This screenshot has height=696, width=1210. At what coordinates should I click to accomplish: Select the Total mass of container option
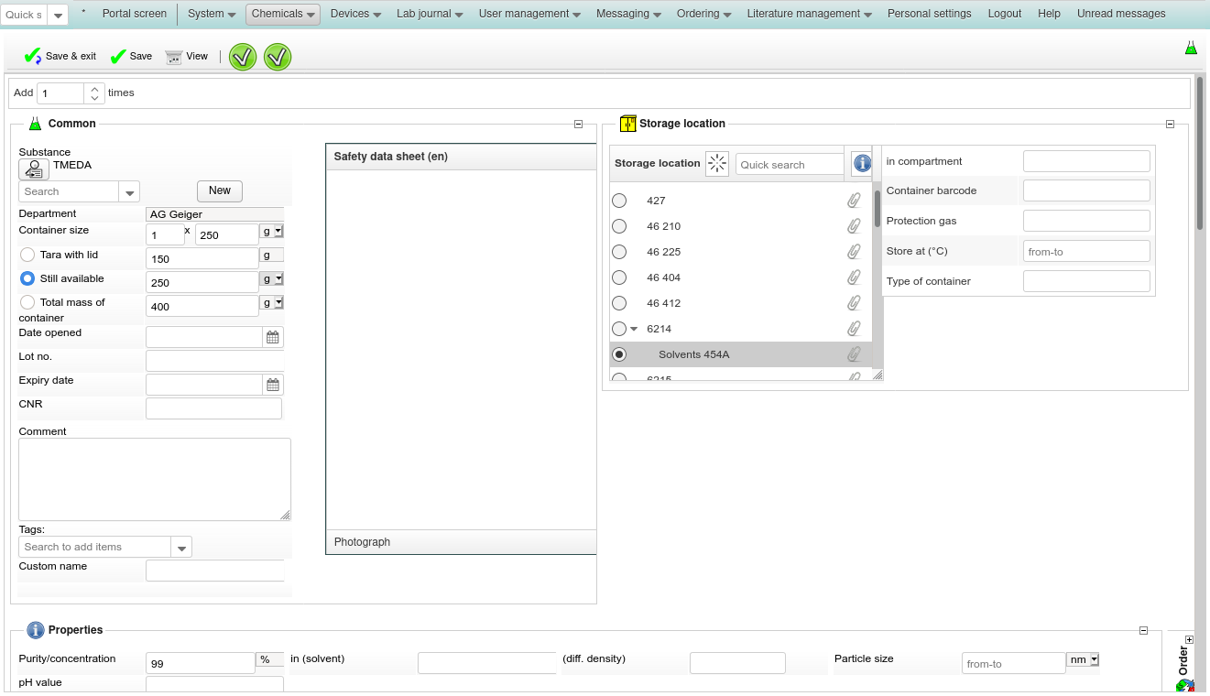[27, 302]
